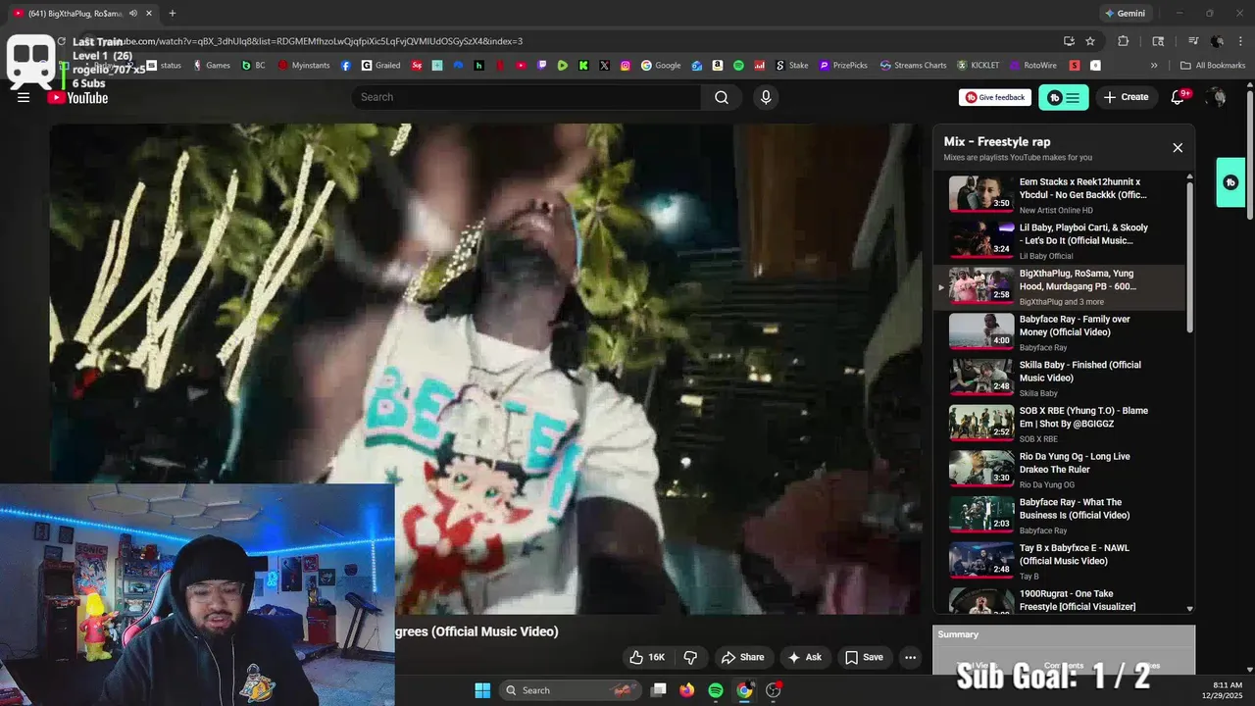1255x706 pixels.
Task: Open the Myinstants bookmark
Action: (x=304, y=66)
